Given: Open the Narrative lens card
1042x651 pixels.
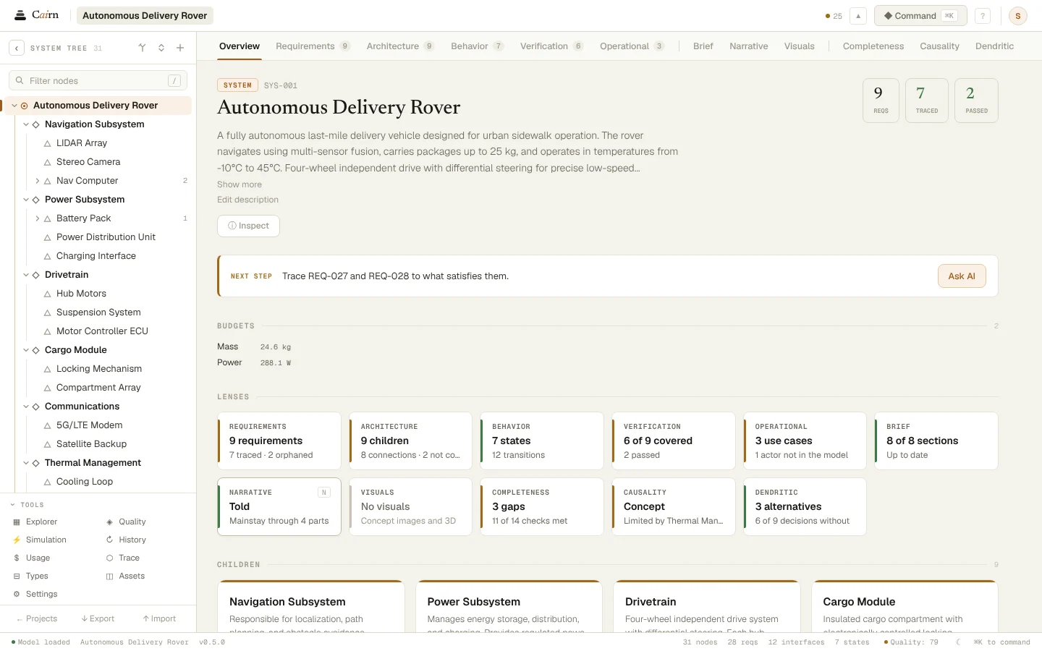Looking at the screenshot, I should 279,506.
